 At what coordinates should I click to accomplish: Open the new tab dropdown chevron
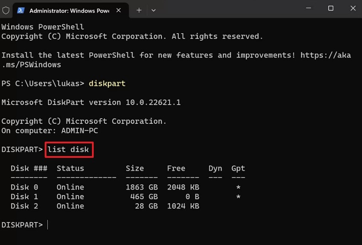[x=153, y=10]
